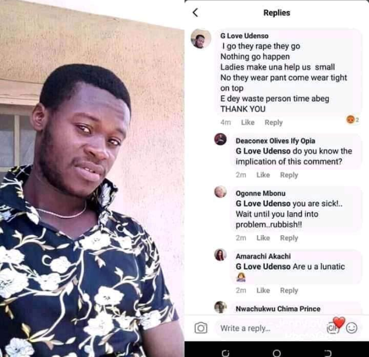Open the camera icon in reply bar
The image size is (369, 357).
coord(200,328)
